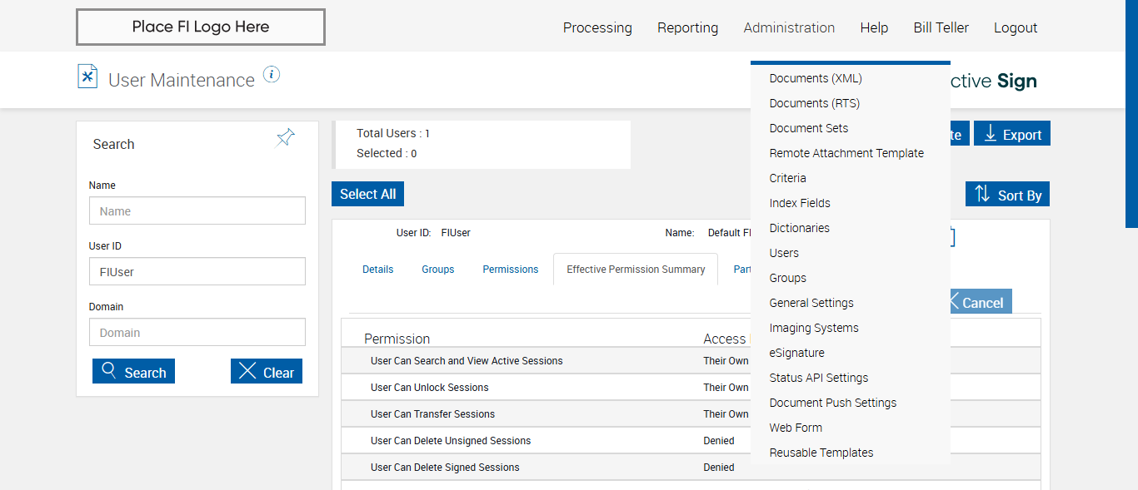This screenshot has height=490, width=1138.
Task: Click the blue page scrollbar thumb
Action: pos(1131,112)
